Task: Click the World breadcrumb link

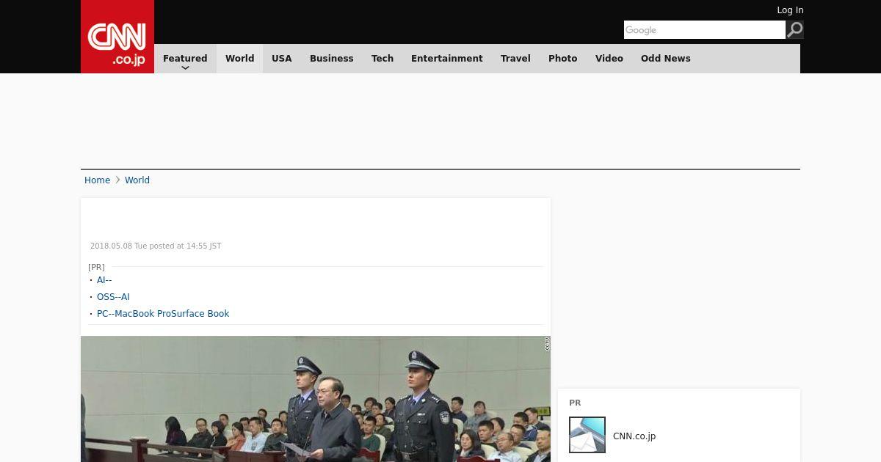Action: [137, 180]
